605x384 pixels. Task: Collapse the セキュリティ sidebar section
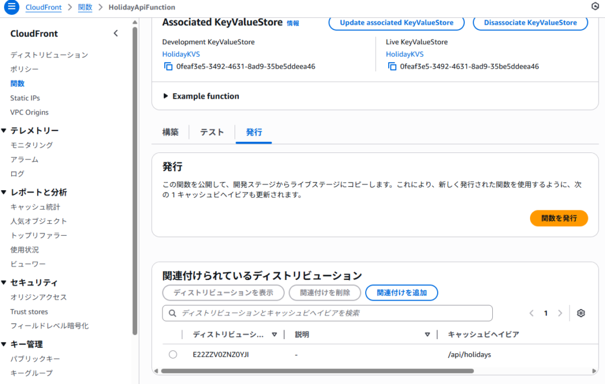pyautogui.click(x=4, y=282)
